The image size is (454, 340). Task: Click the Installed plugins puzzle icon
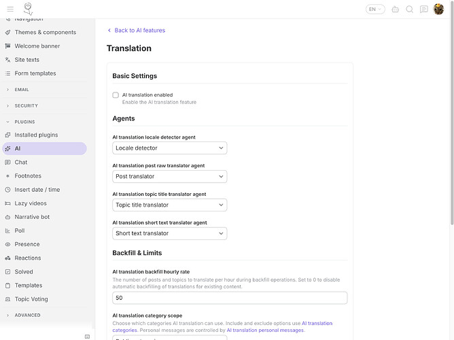click(x=8, y=135)
